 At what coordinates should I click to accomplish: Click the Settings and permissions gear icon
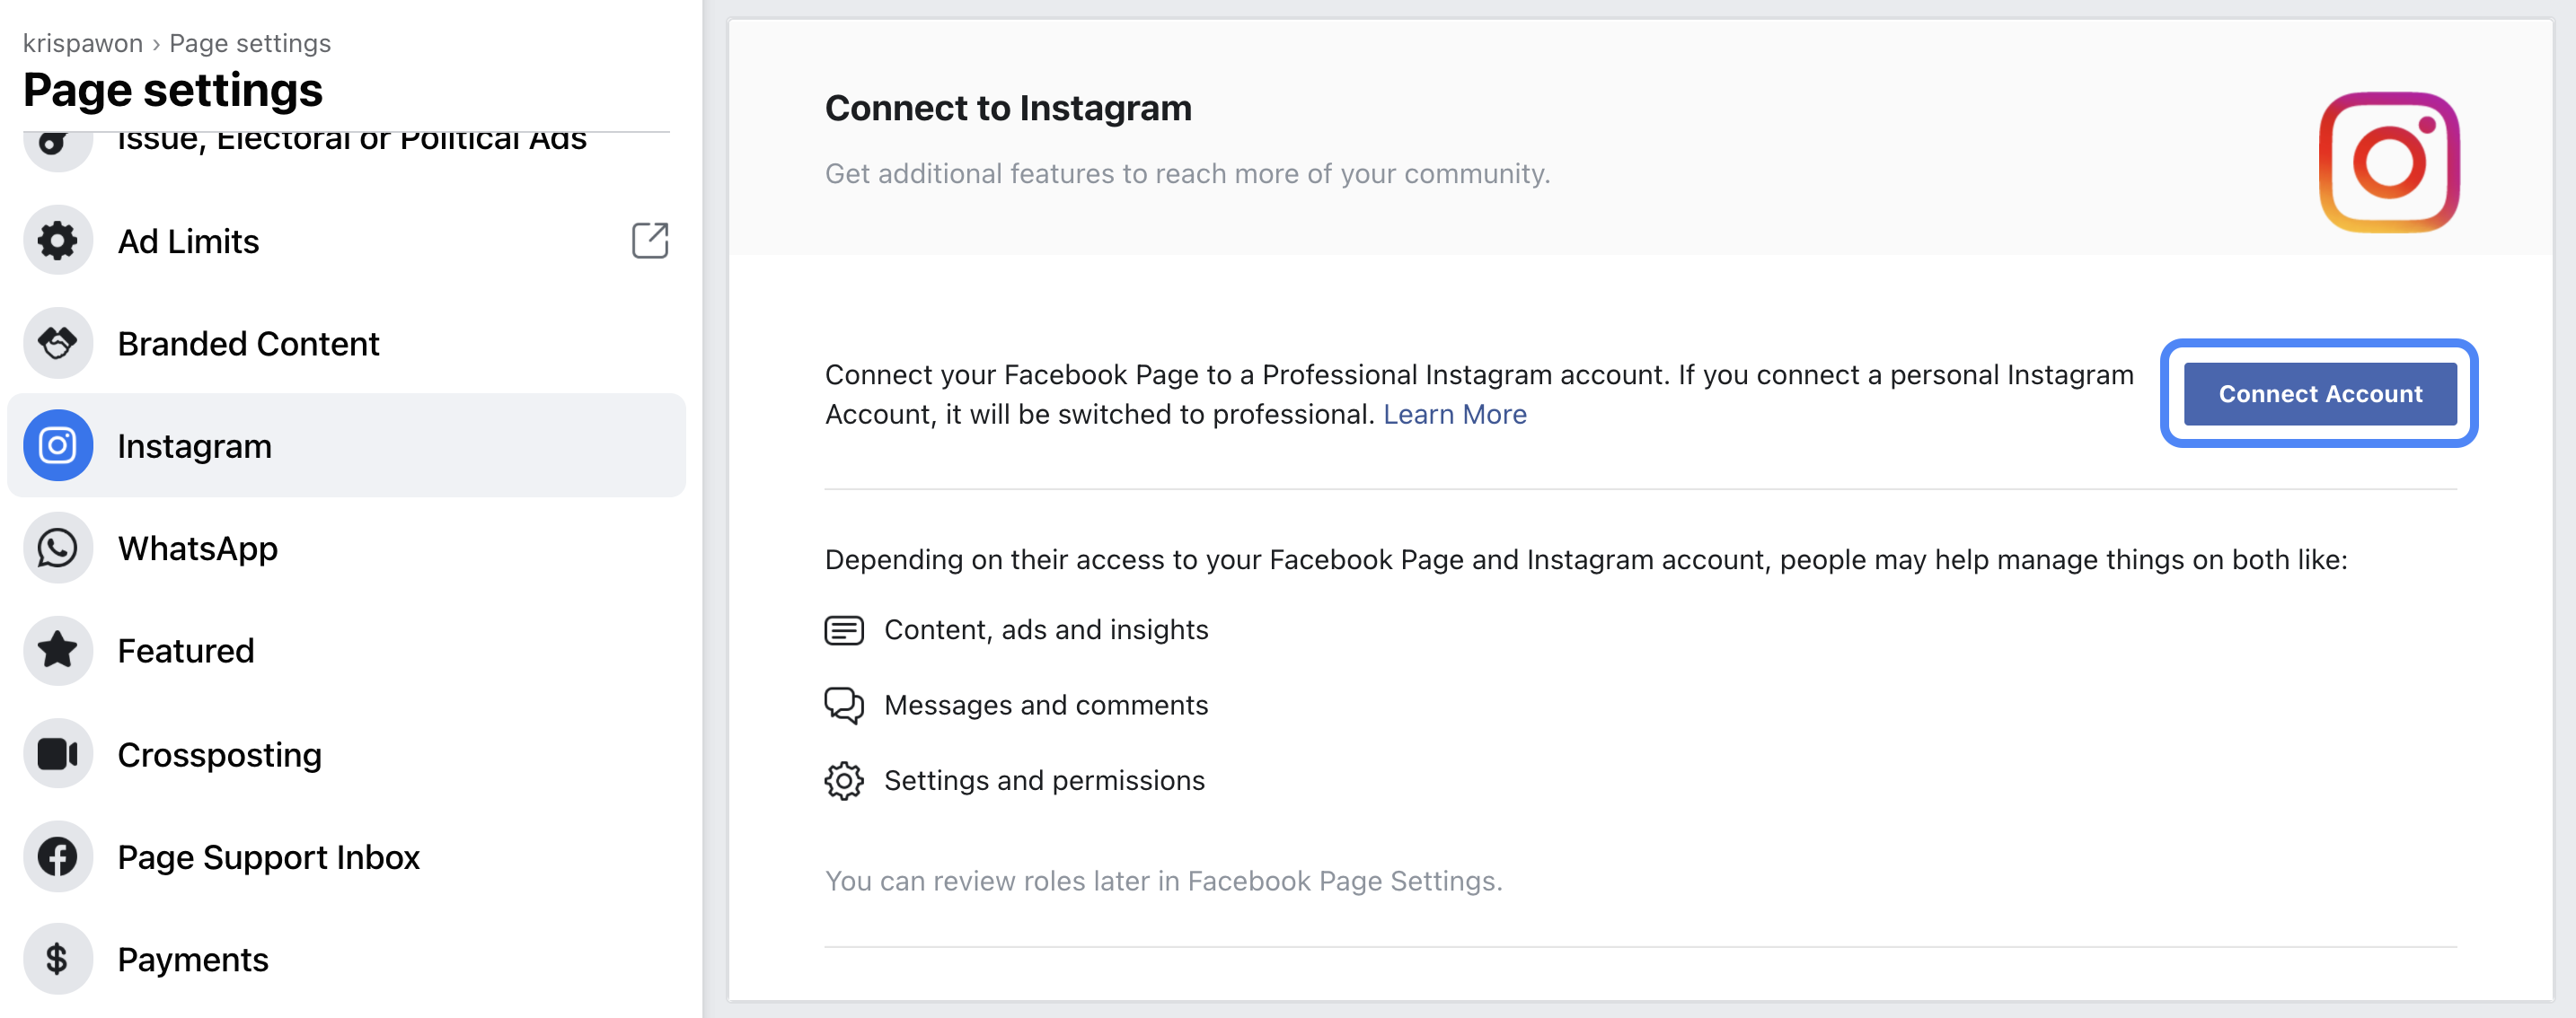point(844,780)
